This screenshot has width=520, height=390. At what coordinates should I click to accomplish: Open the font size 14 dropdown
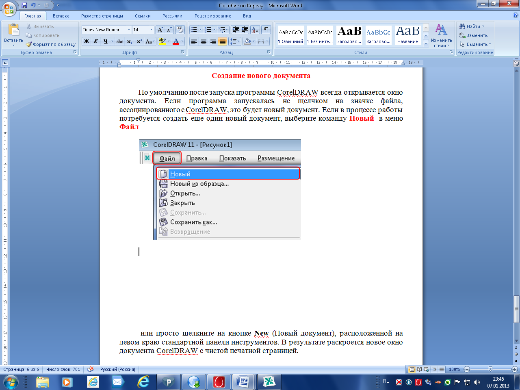click(x=151, y=30)
